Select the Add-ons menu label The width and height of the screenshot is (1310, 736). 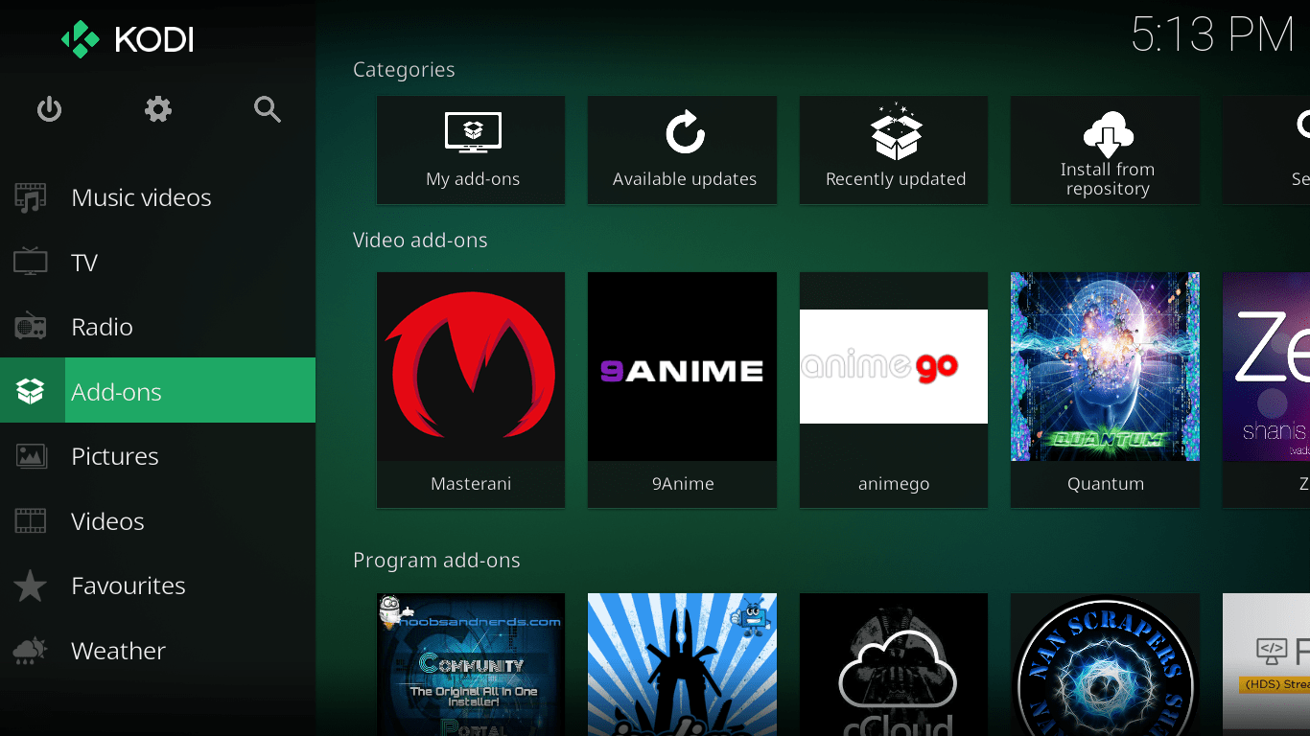pyautogui.click(x=116, y=392)
